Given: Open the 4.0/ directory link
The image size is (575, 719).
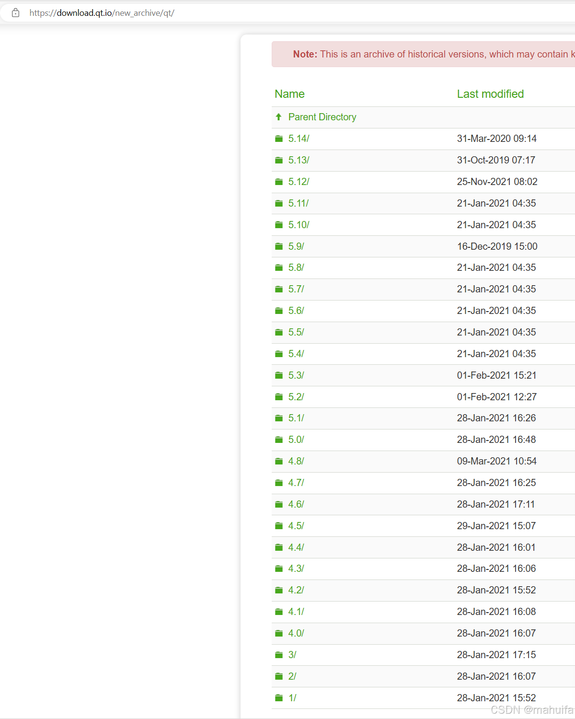Looking at the screenshot, I should (x=296, y=633).
